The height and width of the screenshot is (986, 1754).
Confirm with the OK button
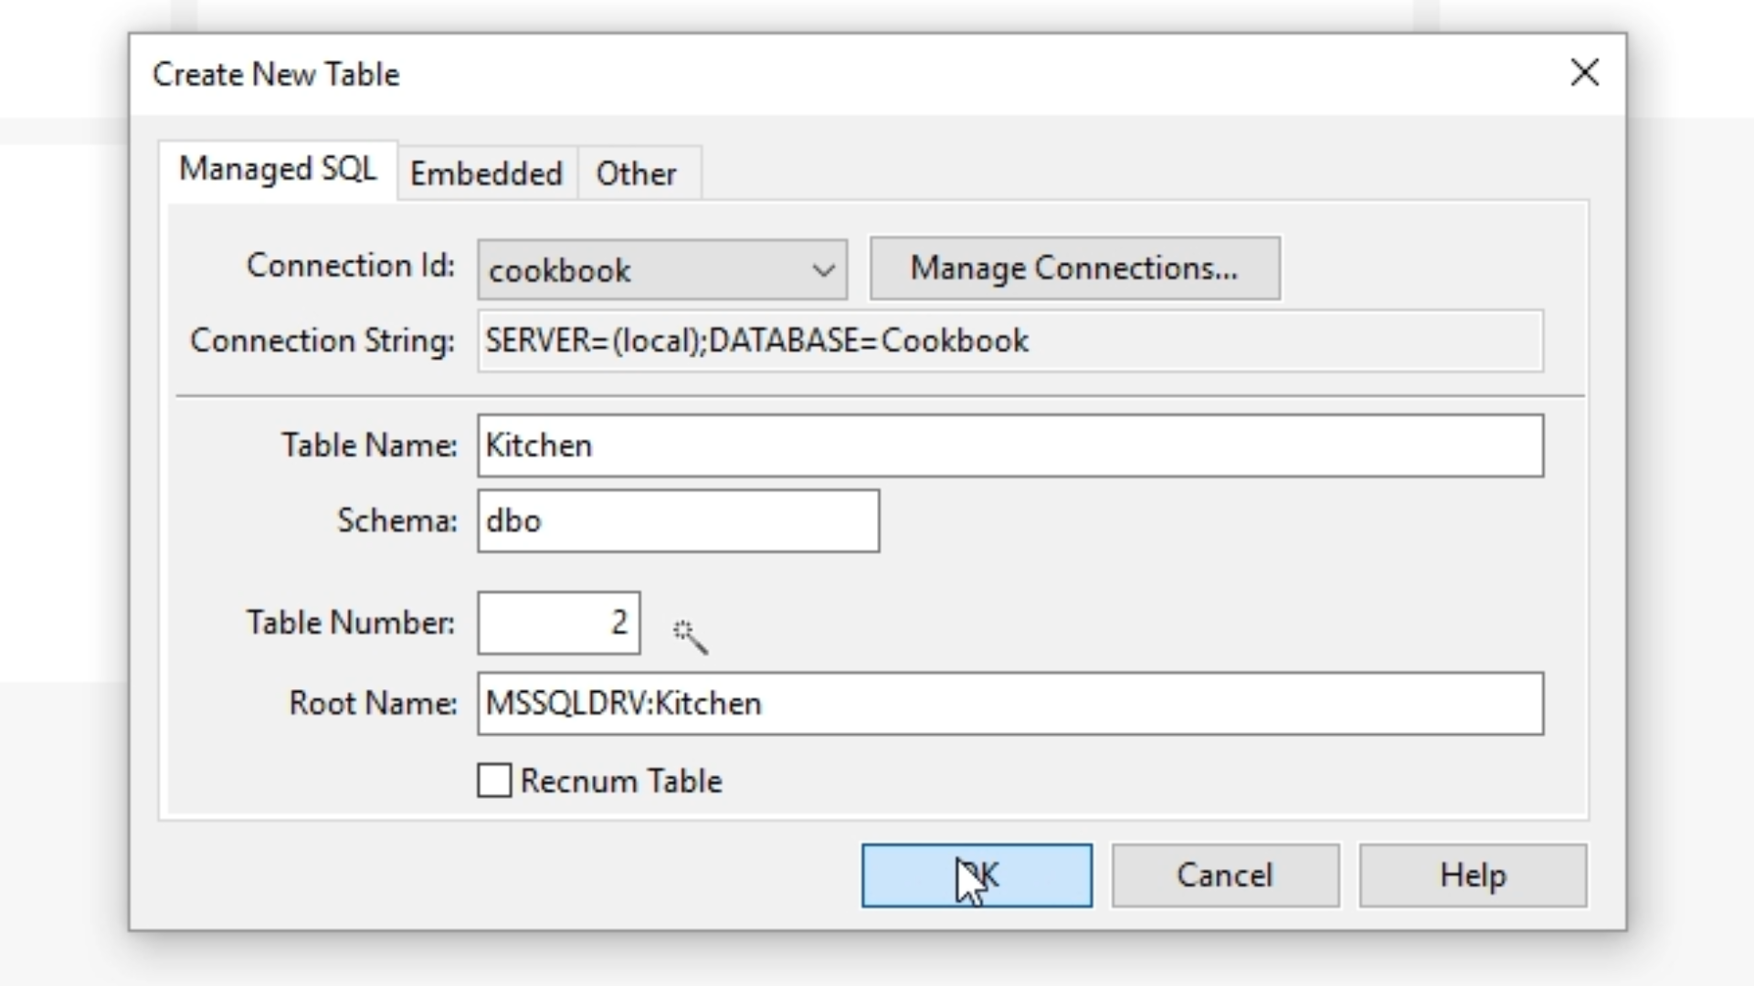[x=976, y=876]
